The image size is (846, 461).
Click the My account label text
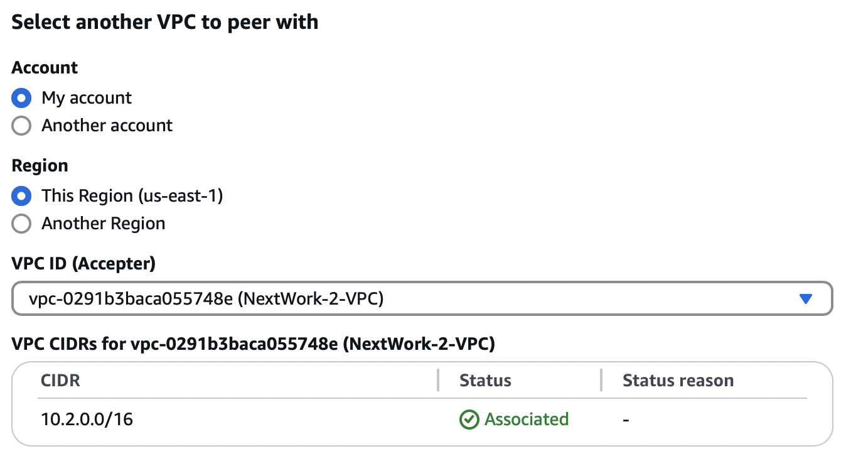(x=87, y=98)
